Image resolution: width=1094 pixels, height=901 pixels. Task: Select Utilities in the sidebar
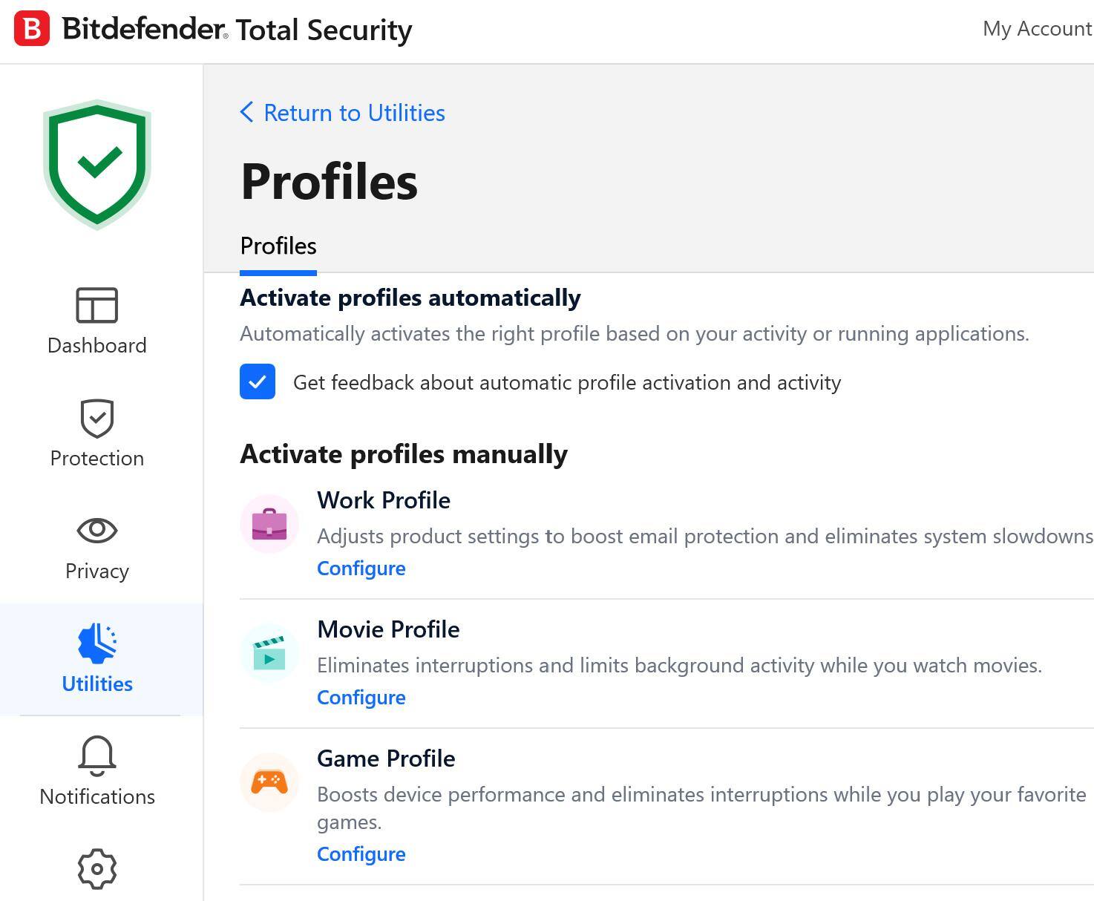tap(97, 659)
